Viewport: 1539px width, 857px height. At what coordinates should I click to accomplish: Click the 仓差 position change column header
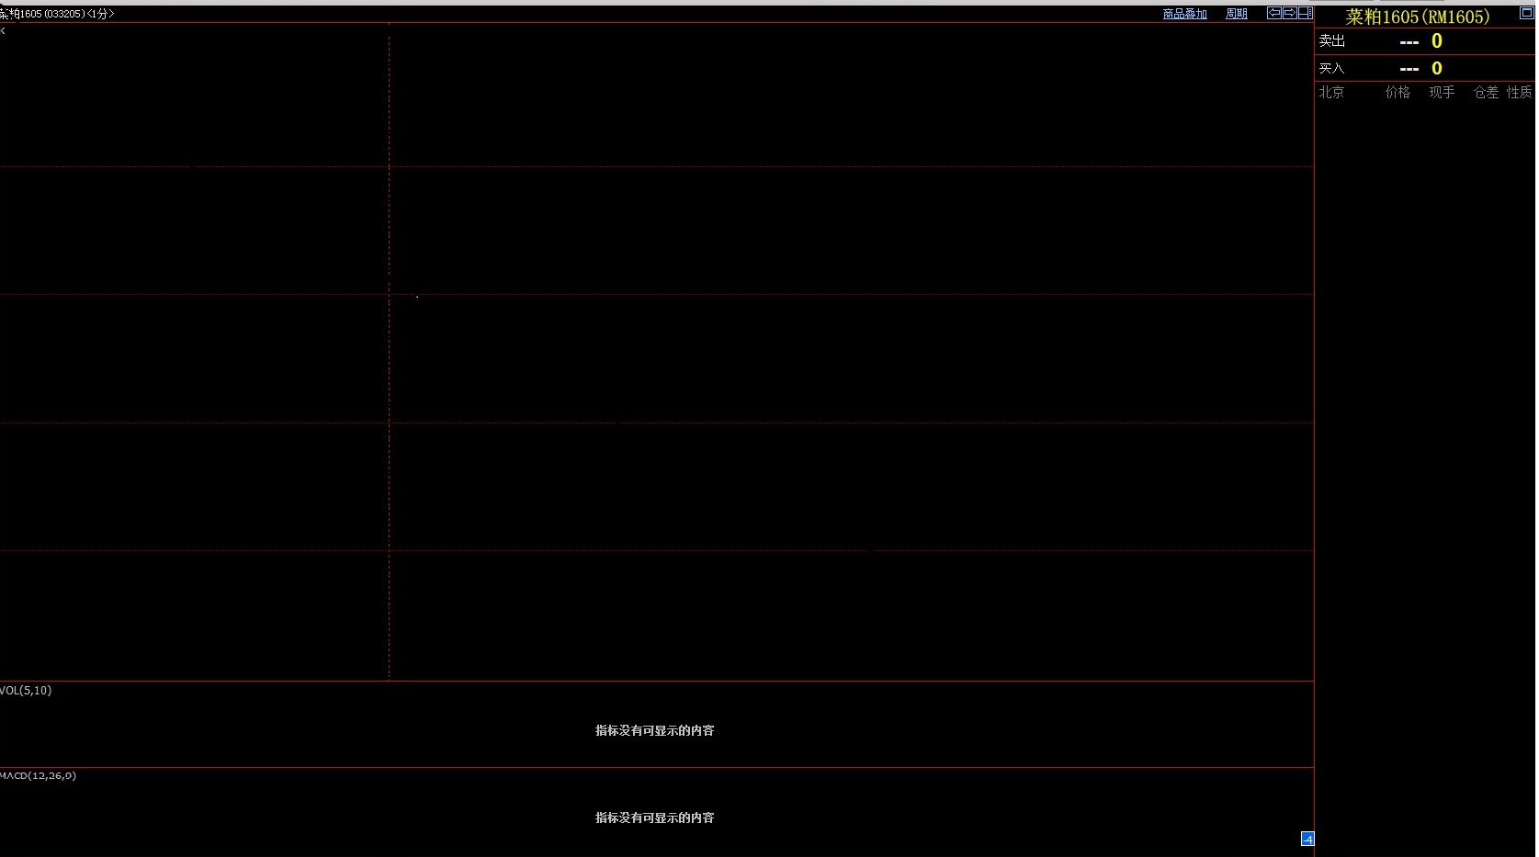(1486, 92)
